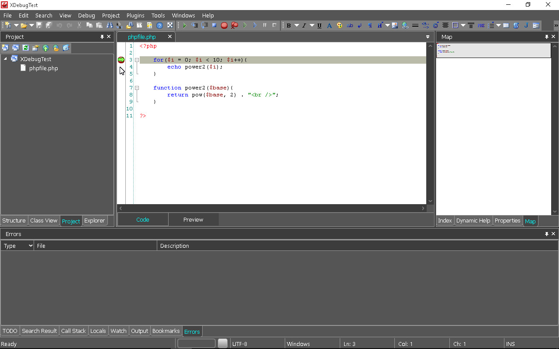Image resolution: width=559 pixels, height=349 pixels.
Task: Click the Center align icon
Action: [445, 25]
